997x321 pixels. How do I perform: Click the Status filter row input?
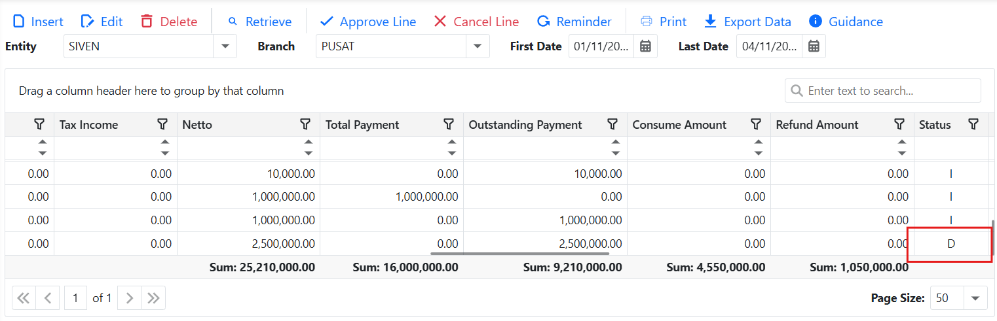tap(950, 148)
